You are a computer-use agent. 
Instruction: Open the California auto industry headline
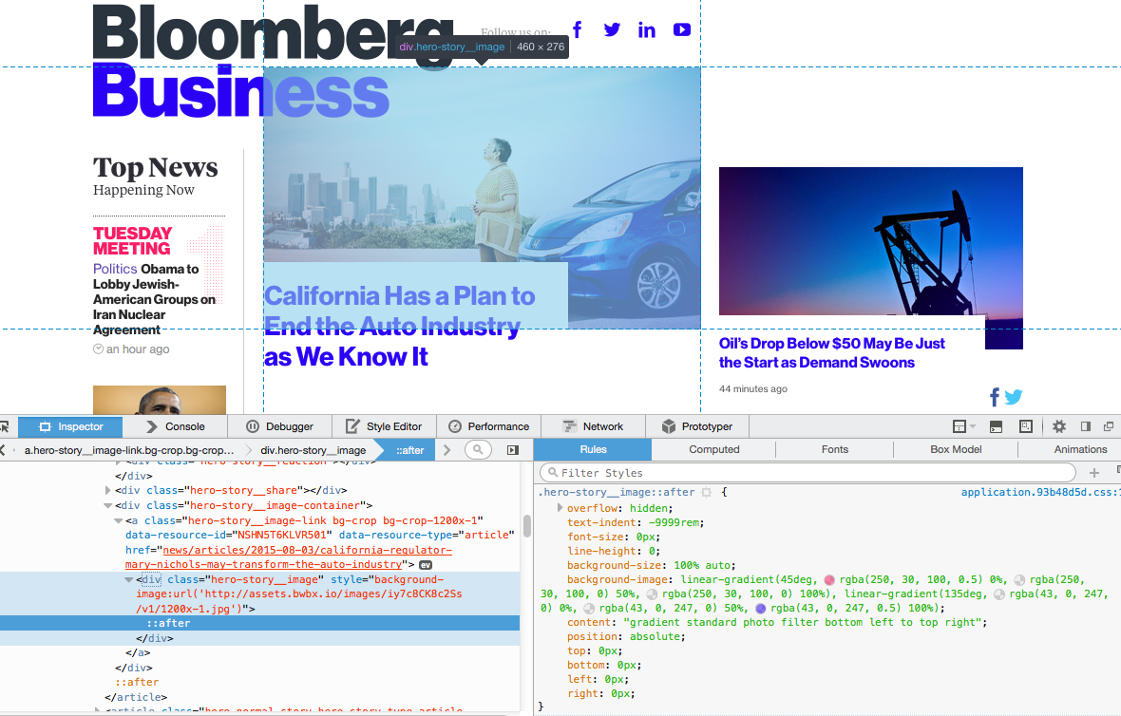(x=399, y=327)
